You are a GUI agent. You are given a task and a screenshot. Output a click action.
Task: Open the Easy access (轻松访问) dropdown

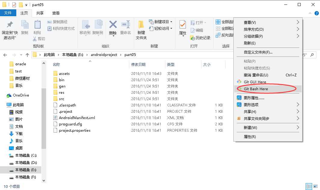(x=171, y=29)
